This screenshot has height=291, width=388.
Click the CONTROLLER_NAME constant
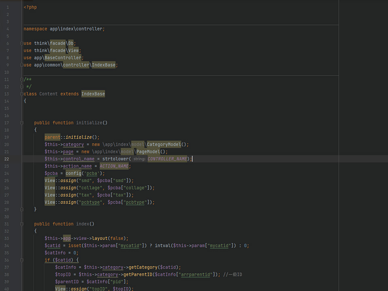tap(167, 159)
